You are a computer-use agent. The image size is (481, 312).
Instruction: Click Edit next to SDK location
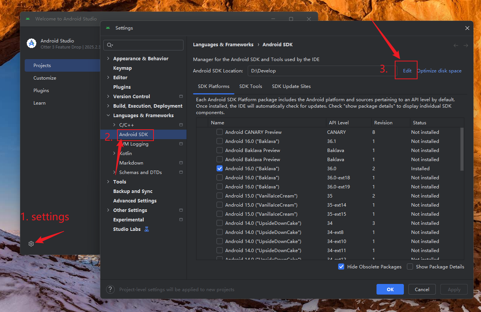pyautogui.click(x=407, y=71)
